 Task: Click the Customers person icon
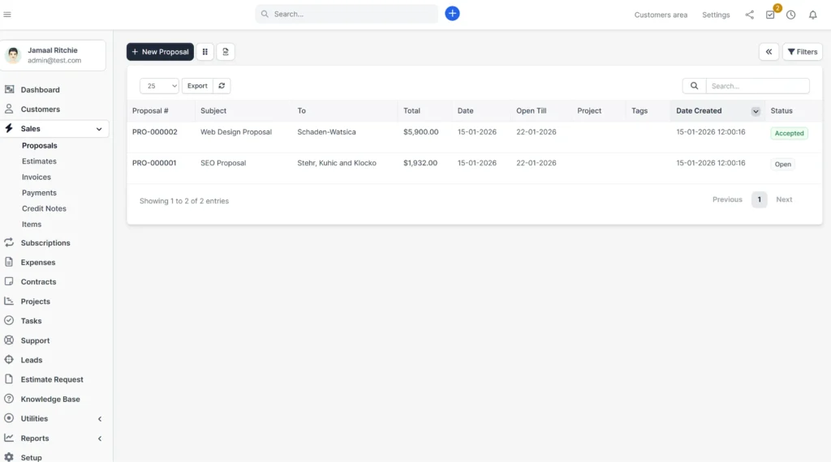click(x=9, y=109)
